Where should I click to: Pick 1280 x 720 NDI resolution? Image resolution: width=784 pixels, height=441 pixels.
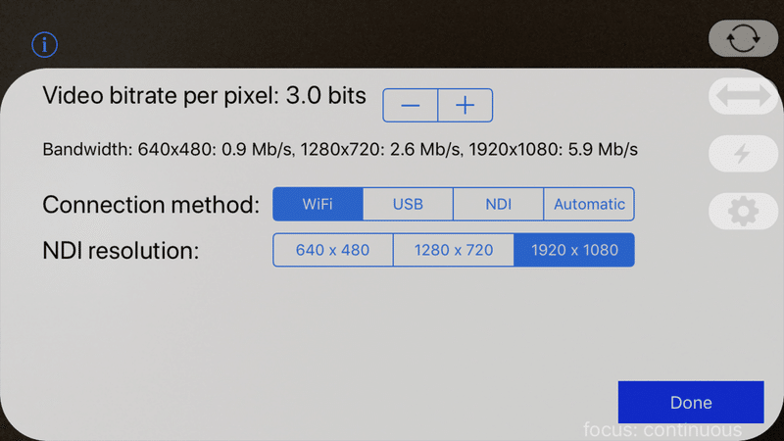pyautogui.click(x=454, y=250)
